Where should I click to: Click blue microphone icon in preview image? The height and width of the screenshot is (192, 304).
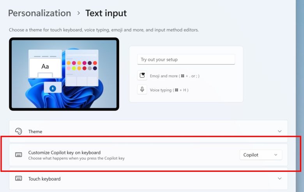click(x=53, y=89)
